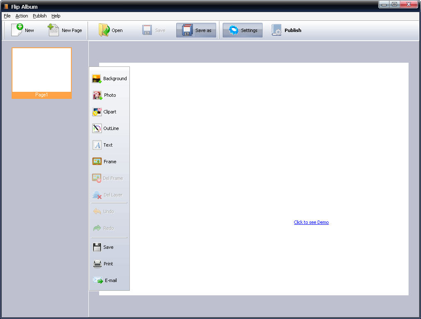
Task: Click the 'E-mail' label in side panel
Action: pos(111,280)
